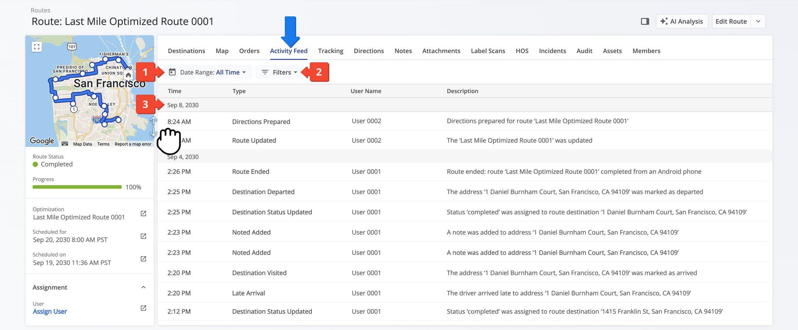Open the Edit Route dropdown arrow
This screenshot has width=798, height=330.
point(758,21)
